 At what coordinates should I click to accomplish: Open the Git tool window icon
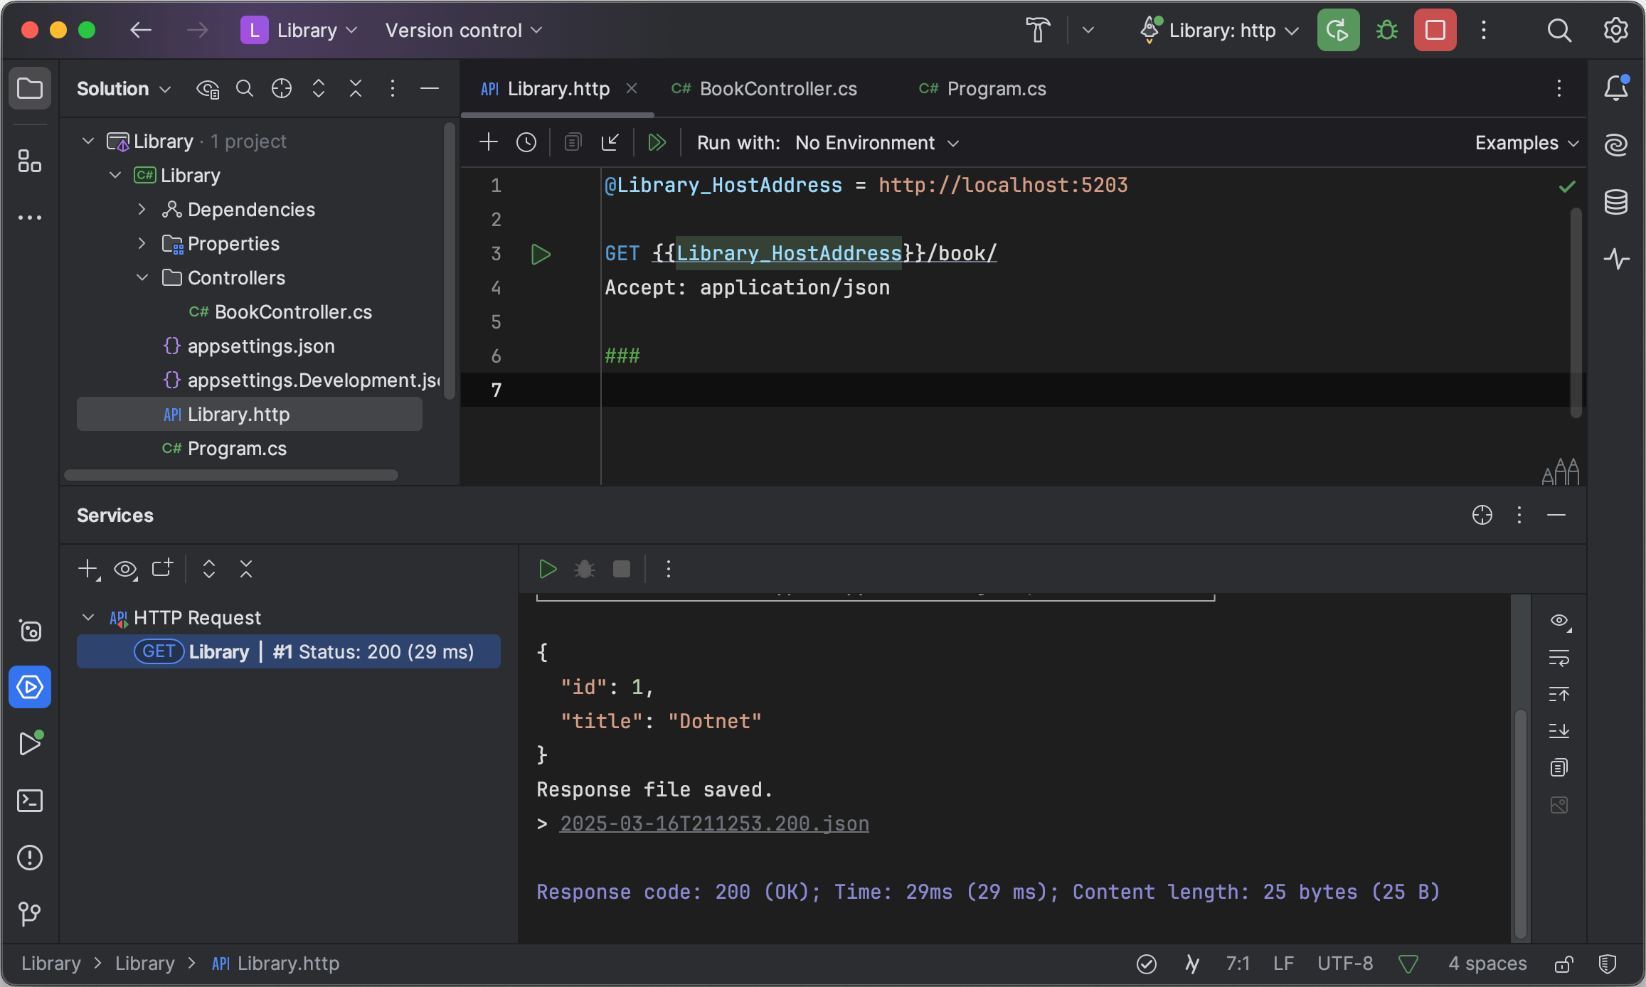click(x=30, y=914)
